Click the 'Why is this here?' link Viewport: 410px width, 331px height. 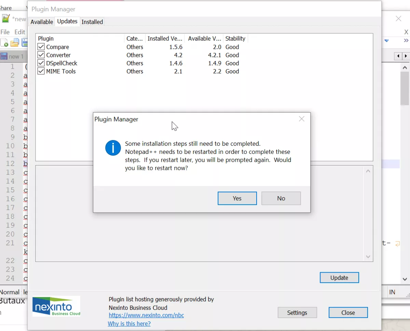coord(129,323)
